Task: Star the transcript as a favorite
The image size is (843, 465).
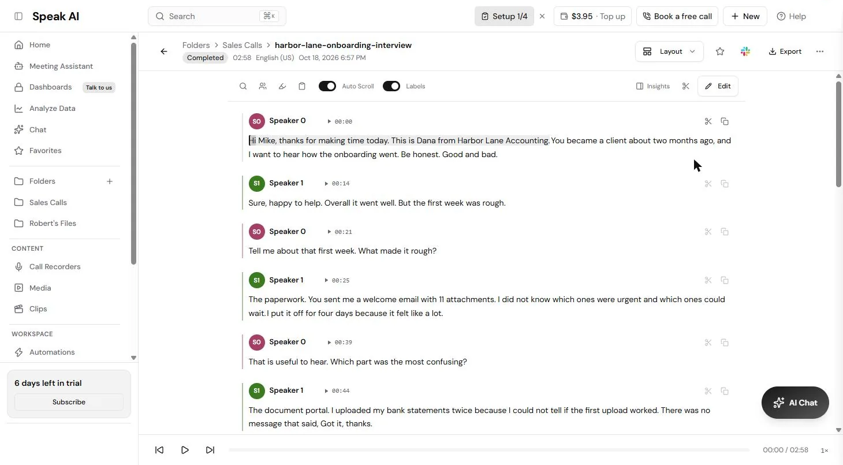Action: pyautogui.click(x=720, y=51)
